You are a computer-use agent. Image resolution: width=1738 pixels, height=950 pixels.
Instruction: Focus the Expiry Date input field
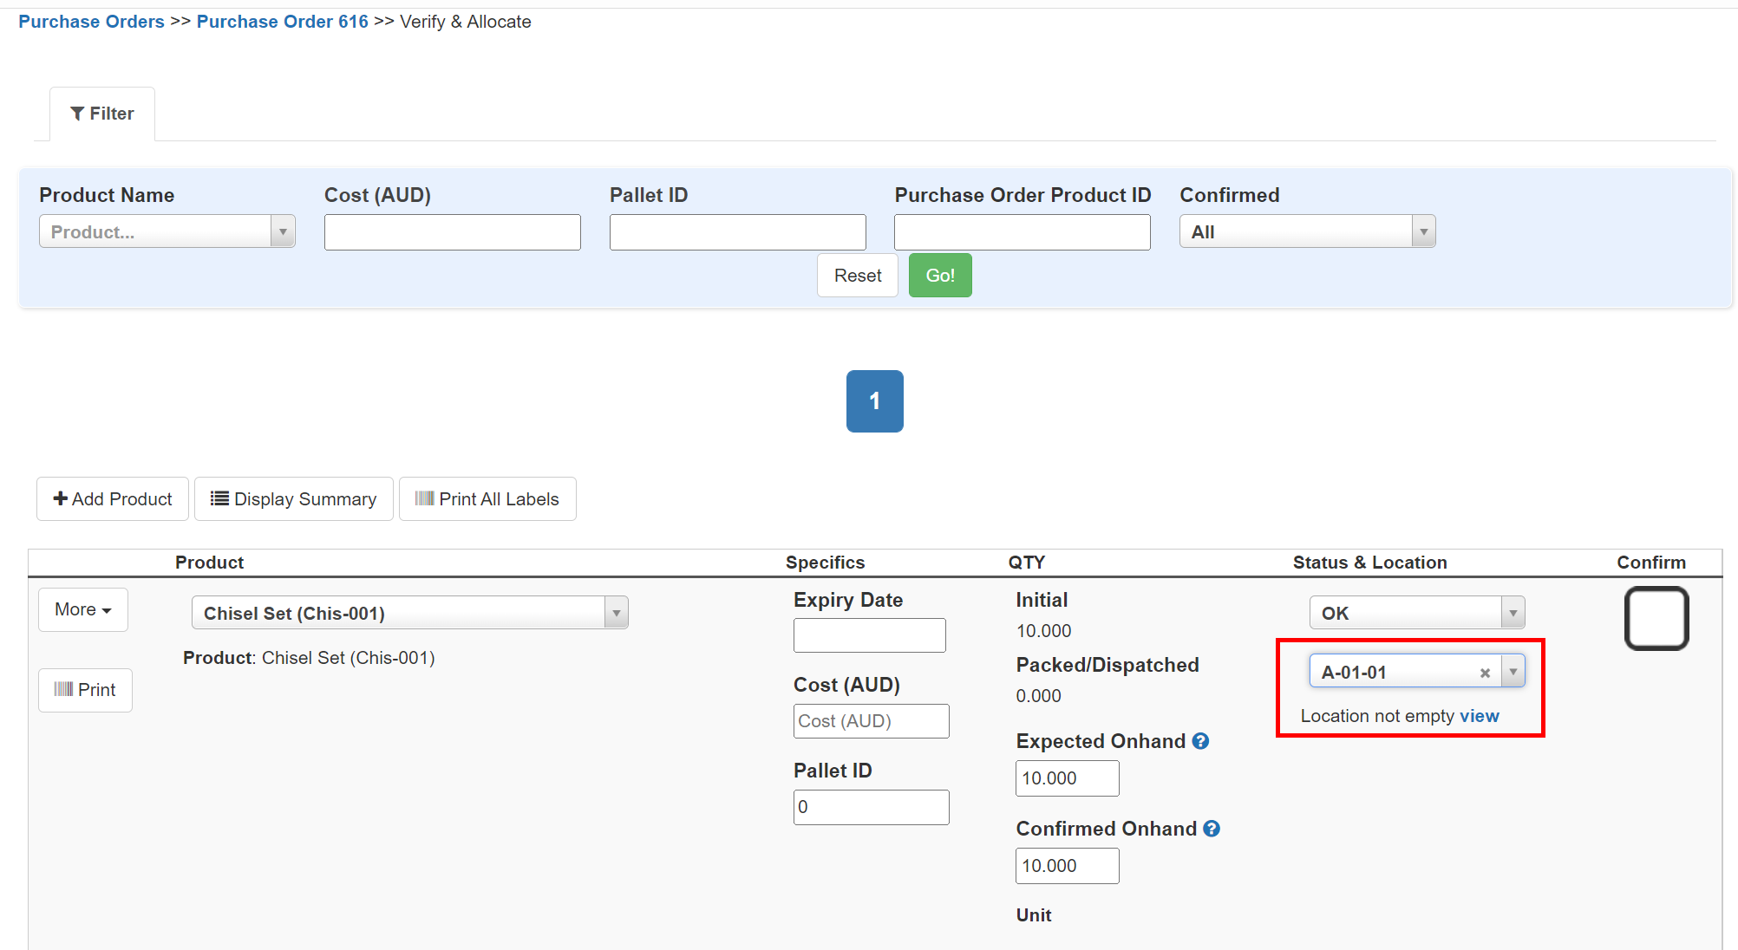pyautogui.click(x=869, y=635)
